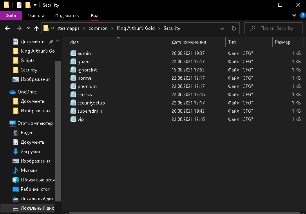Sort files by Дата изменения column

(x=197, y=42)
